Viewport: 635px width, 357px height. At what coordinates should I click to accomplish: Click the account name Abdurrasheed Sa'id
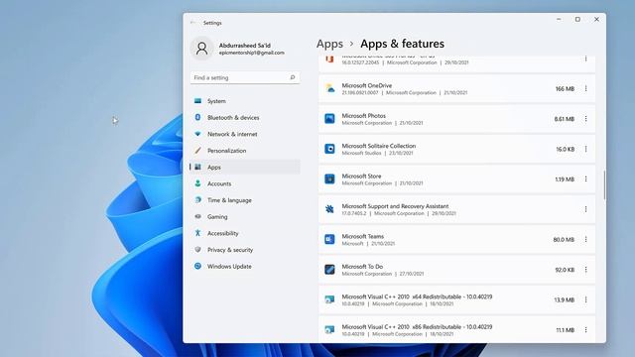point(245,46)
